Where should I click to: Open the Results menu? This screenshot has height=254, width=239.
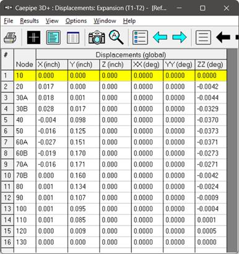29,21
